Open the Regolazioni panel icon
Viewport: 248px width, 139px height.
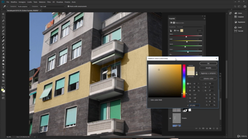tap(236, 22)
